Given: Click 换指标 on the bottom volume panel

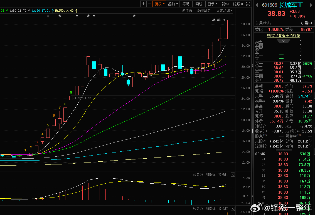Looking at the screenshot, I should click(223, 209).
